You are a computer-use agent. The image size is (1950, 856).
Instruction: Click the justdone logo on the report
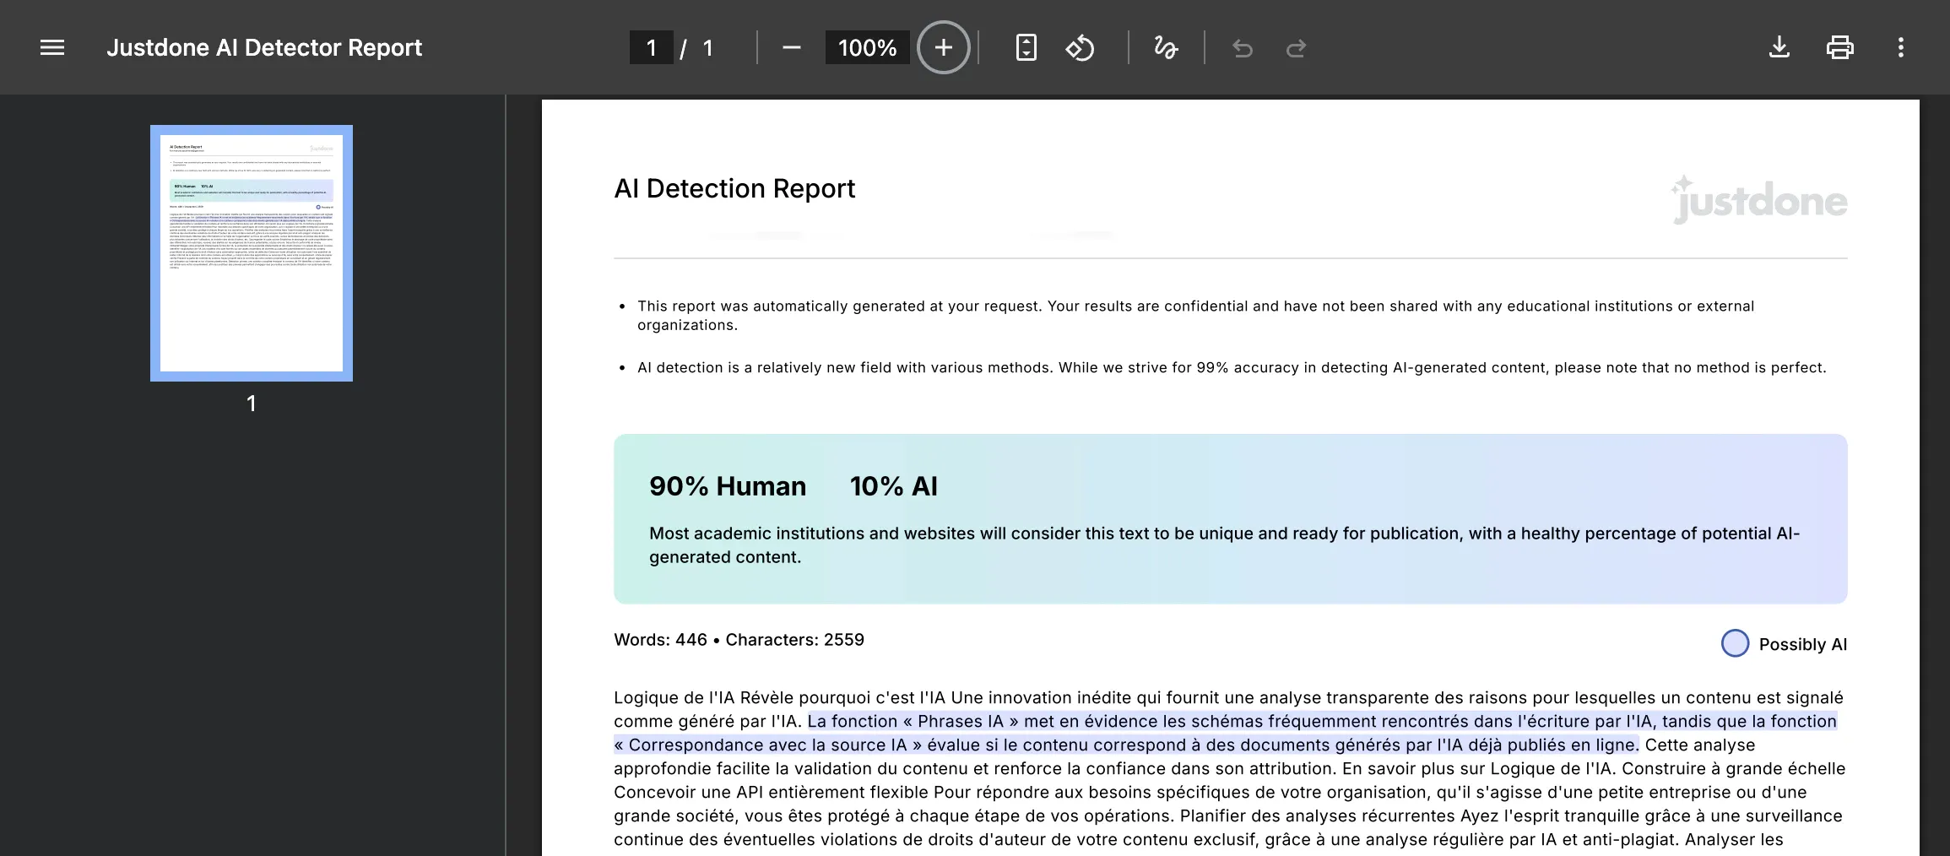(1758, 200)
